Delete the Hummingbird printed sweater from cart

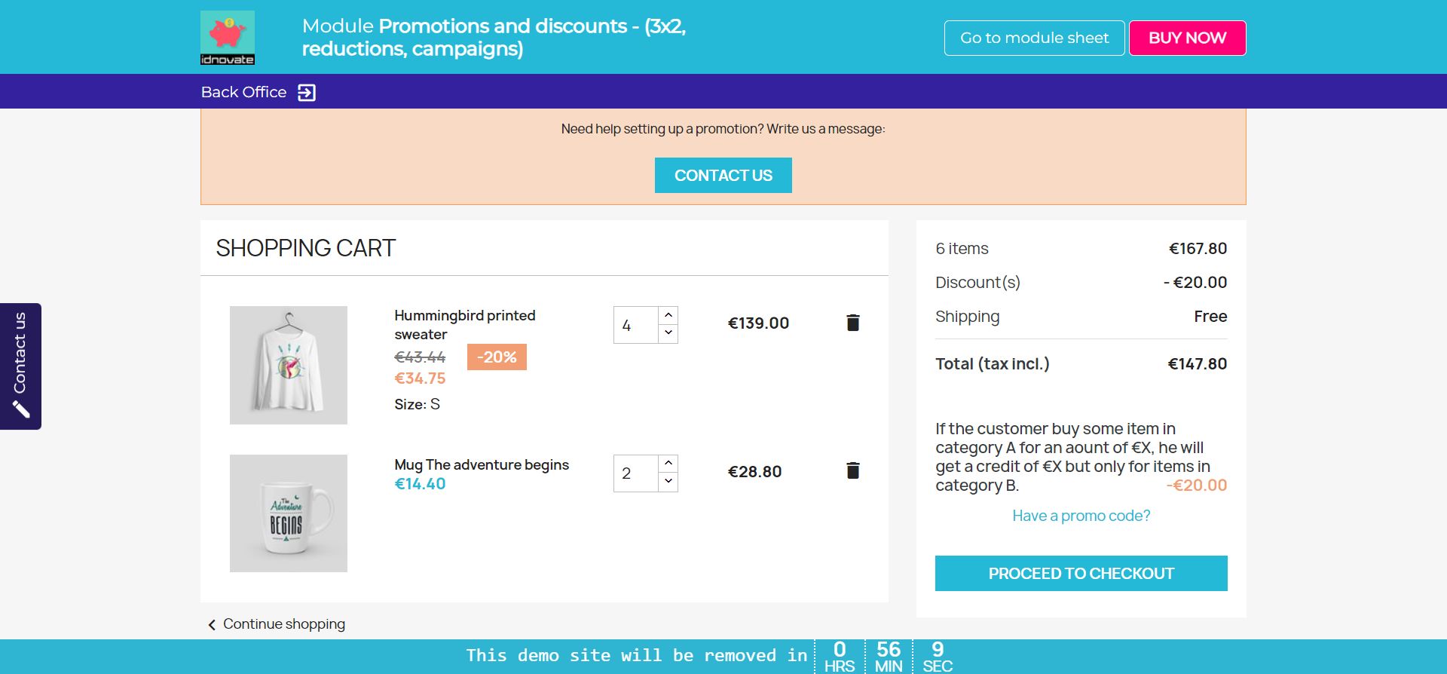pyautogui.click(x=852, y=323)
